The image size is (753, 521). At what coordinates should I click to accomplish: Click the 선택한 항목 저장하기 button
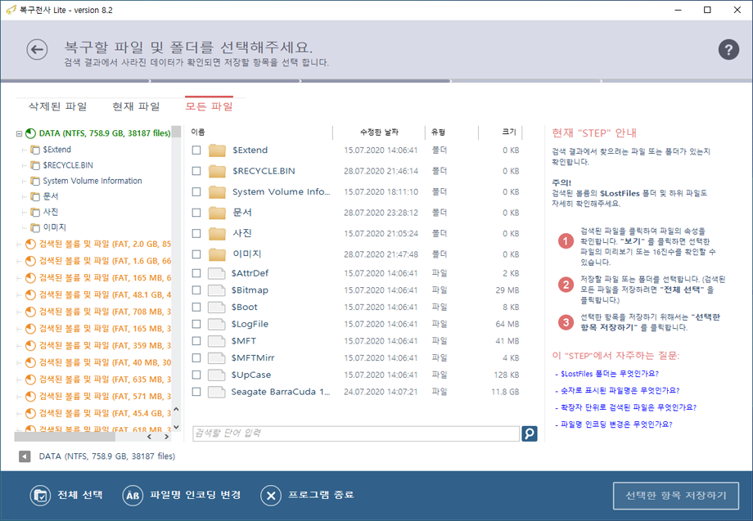click(x=676, y=496)
